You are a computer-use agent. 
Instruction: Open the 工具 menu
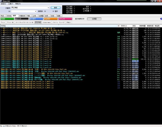click(11, 4)
